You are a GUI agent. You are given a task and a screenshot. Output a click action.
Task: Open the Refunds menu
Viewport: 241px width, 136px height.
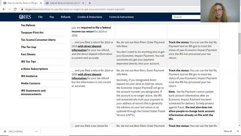point(66,17)
